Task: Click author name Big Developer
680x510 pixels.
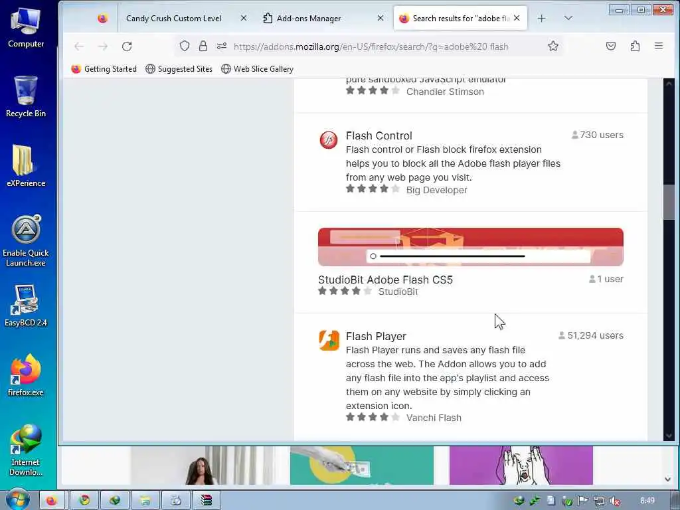Action: tap(436, 190)
